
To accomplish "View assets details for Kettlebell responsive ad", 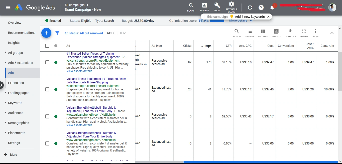I will pos(79,125).
